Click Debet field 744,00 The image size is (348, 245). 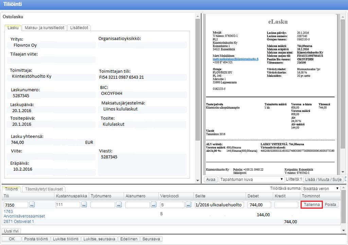pos(259,205)
